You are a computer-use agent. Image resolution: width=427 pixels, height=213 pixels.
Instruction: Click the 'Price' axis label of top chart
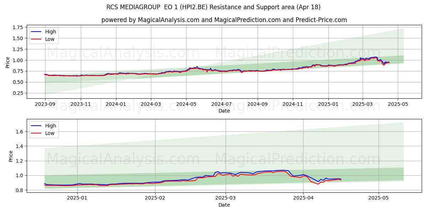coord(8,62)
